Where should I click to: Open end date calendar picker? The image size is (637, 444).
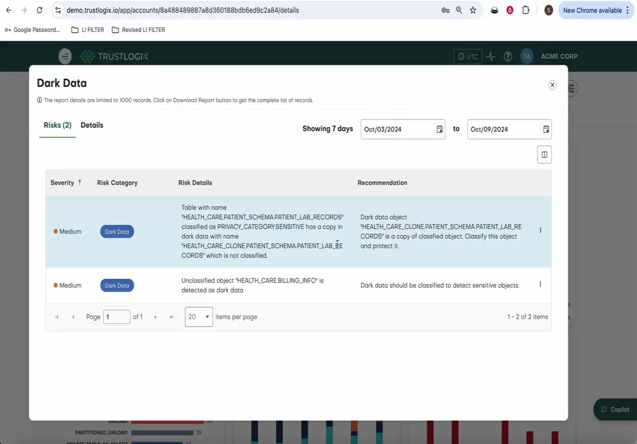coord(546,129)
